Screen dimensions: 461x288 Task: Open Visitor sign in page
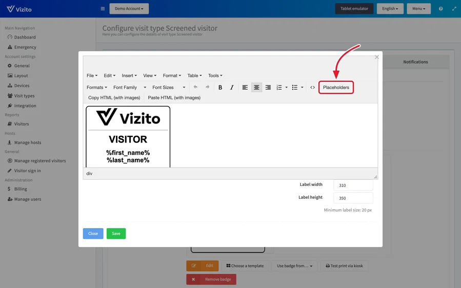click(x=27, y=171)
